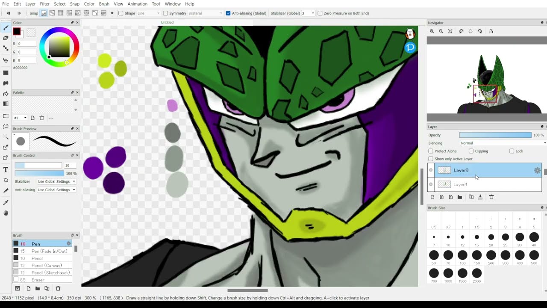Viewport: 547px width, 308px height.
Task: Fit canvas to window in Navigator
Action: pyautogui.click(x=450, y=31)
